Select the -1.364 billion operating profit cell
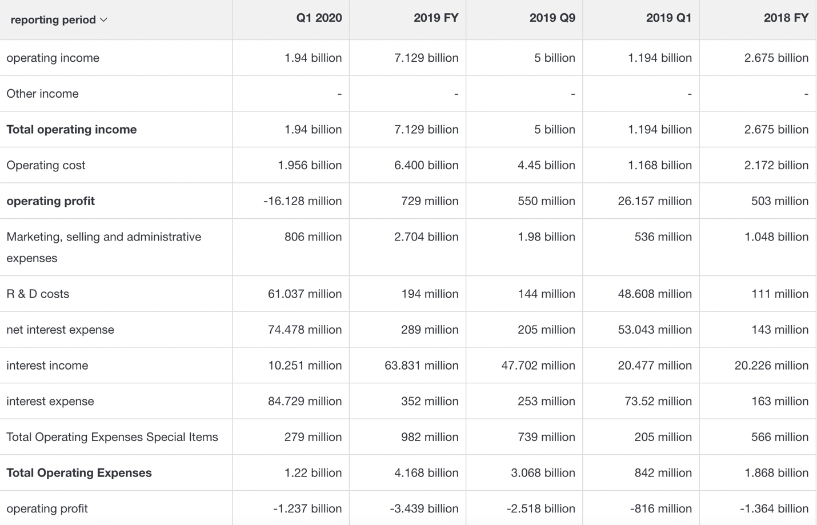Viewport: 817px width, 525px height. click(774, 508)
